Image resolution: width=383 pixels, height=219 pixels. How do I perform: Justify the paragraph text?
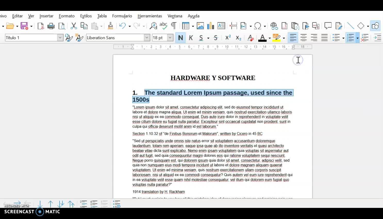point(324,38)
